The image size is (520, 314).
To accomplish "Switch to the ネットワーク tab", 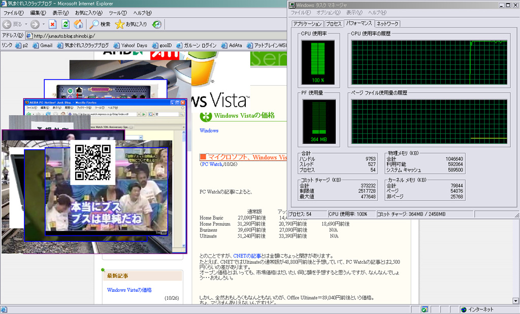I will tap(387, 24).
